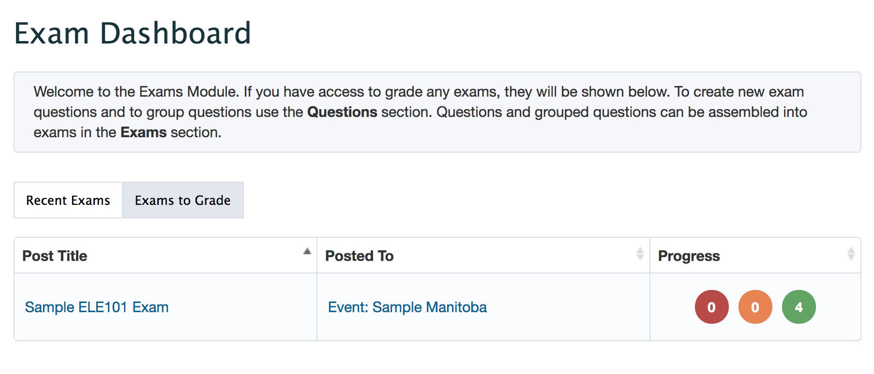Click the green progress badge showing 4

coord(799,307)
